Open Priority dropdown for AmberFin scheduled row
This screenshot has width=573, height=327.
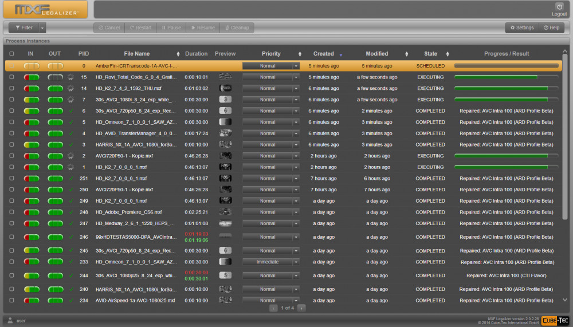click(296, 66)
